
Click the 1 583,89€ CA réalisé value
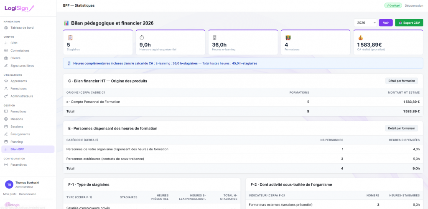click(369, 45)
